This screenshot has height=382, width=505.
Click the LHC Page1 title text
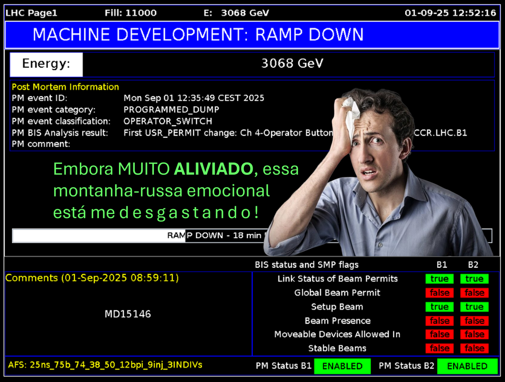(x=31, y=13)
